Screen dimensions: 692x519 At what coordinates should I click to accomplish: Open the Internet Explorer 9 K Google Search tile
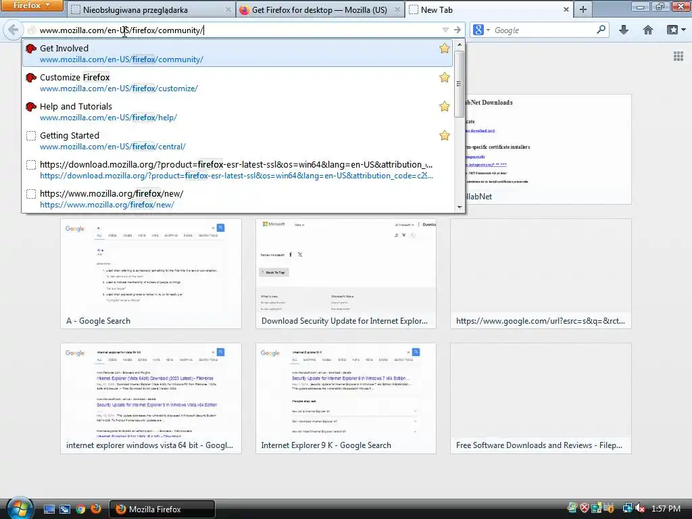[x=346, y=398]
